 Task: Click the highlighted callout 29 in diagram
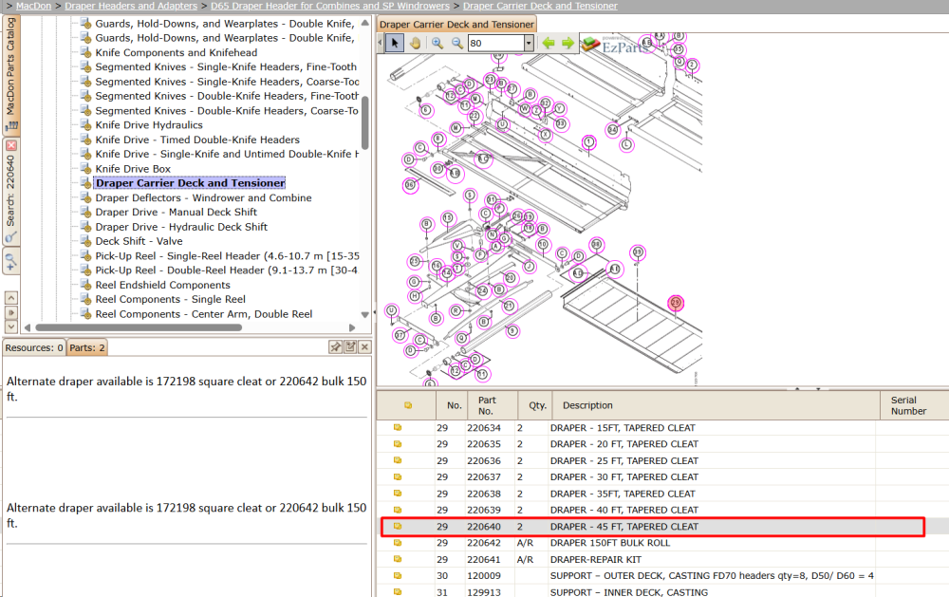(x=676, y=303)
